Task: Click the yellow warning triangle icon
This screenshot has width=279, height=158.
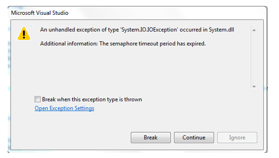Action: coord(24,34)
